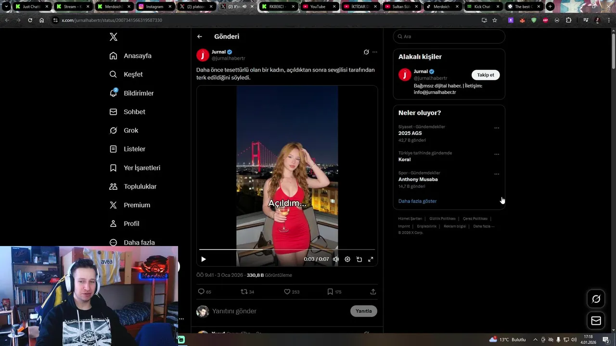The width and height of the screenshot is (616, 346).
Task: Show hidden system tray icons
Action: [x=535, y=340]
